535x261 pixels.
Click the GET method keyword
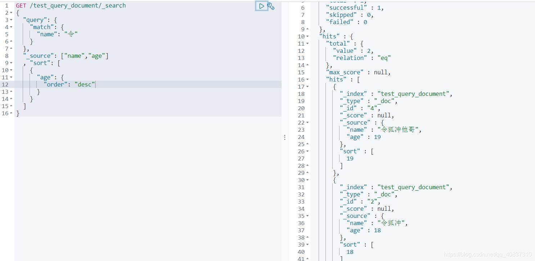[x=21, y=6]
